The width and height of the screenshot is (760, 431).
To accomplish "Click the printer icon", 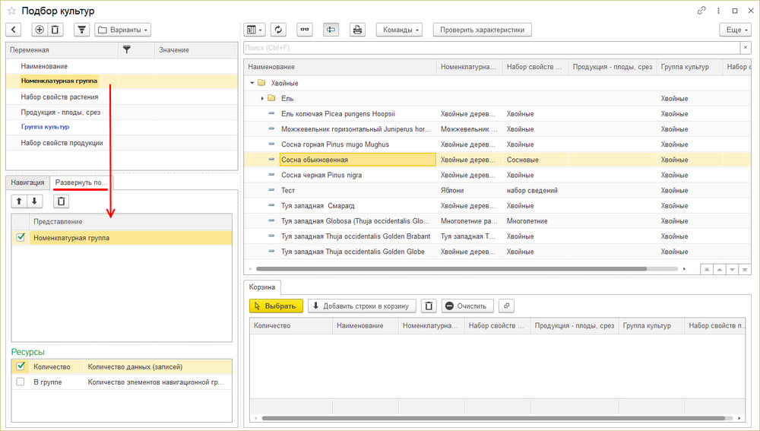I will tap(356, 30).
